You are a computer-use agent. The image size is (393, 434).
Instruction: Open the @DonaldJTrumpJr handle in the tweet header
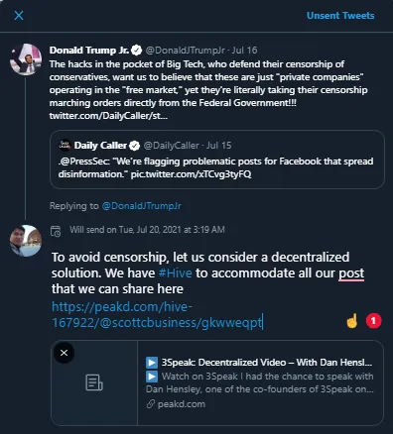(x=186, y=51)
